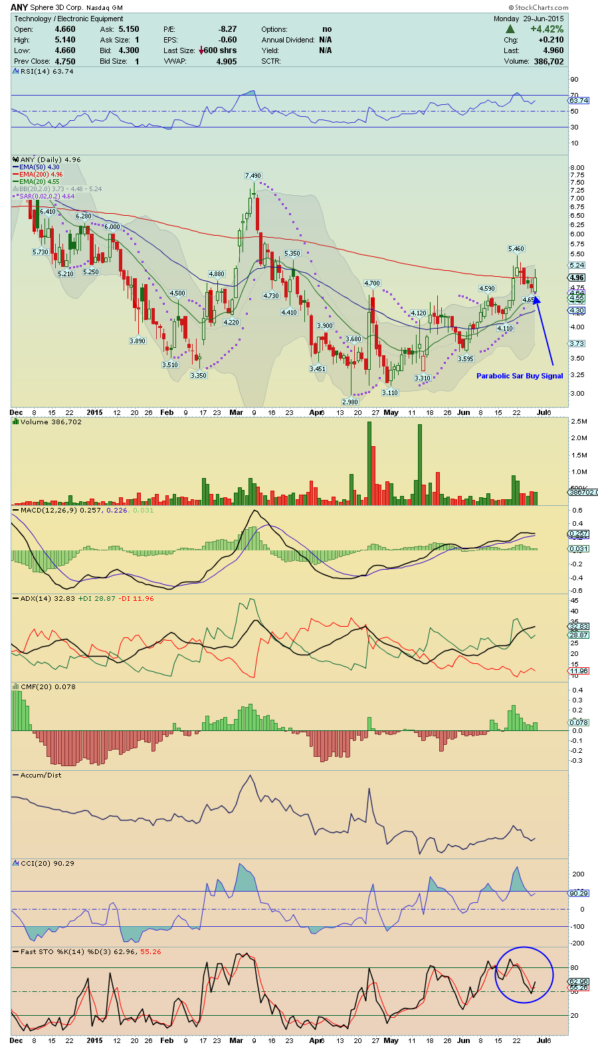This screenshot has width=598, height=1047.
Task: Click the 2015 label on the bottom date axis
Action: coord(94,1040)
